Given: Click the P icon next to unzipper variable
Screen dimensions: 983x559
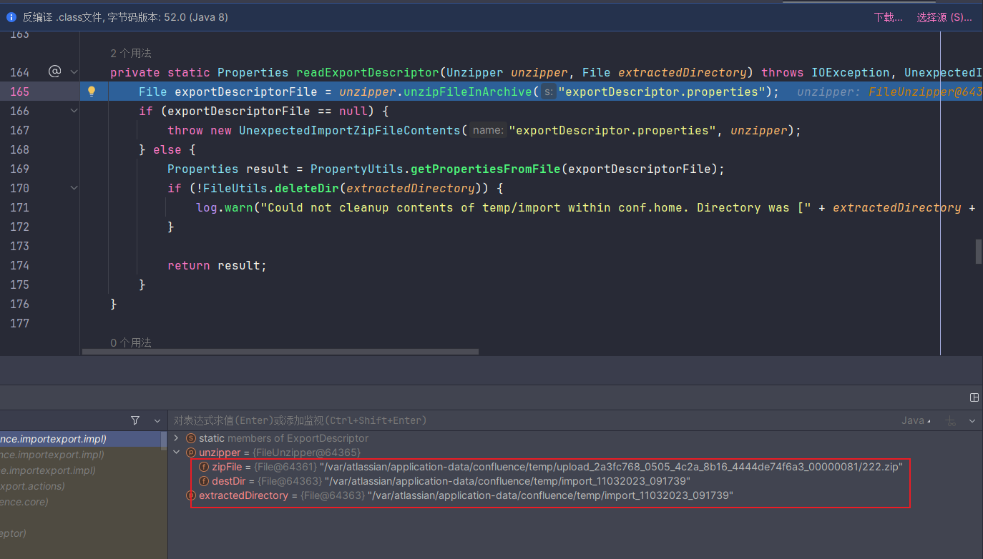Looking at the screenshot, I should point(190,452).
